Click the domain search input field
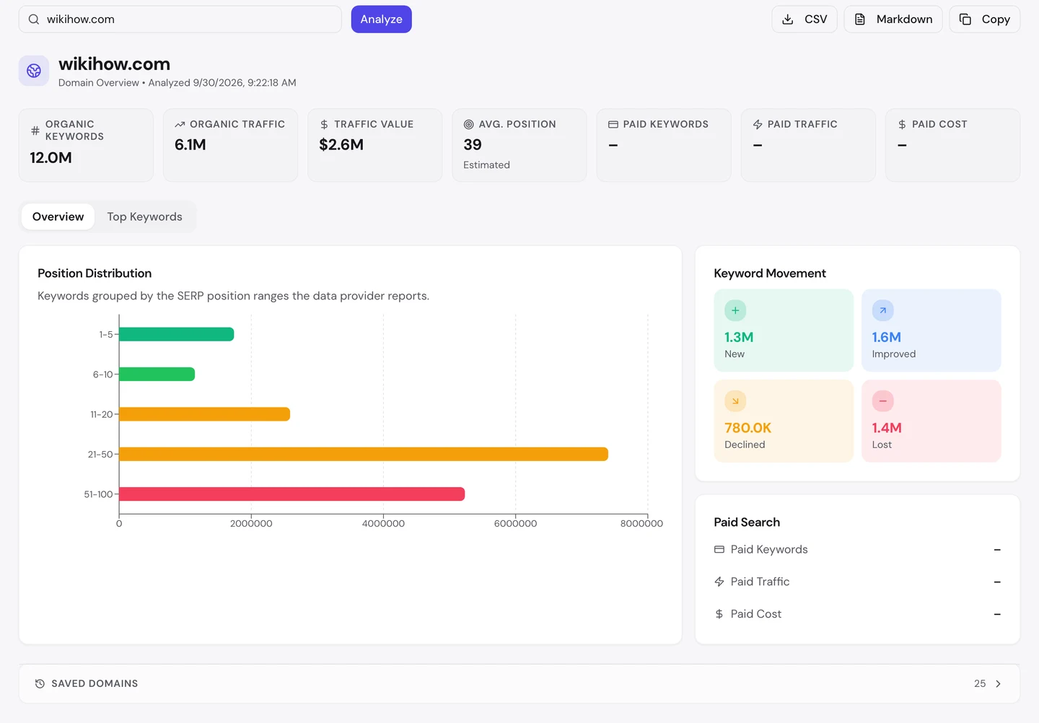 pos(180,19)
